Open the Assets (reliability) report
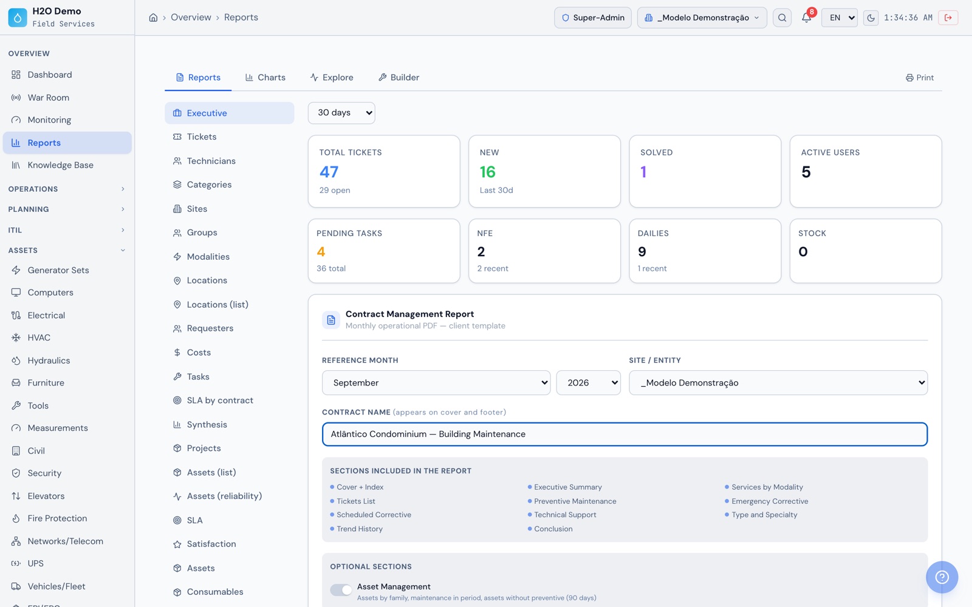The width and height of the screenshot is (972, 607). 230,497
